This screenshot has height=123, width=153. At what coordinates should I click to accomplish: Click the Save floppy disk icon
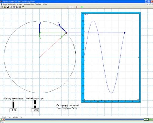(8, 7)
